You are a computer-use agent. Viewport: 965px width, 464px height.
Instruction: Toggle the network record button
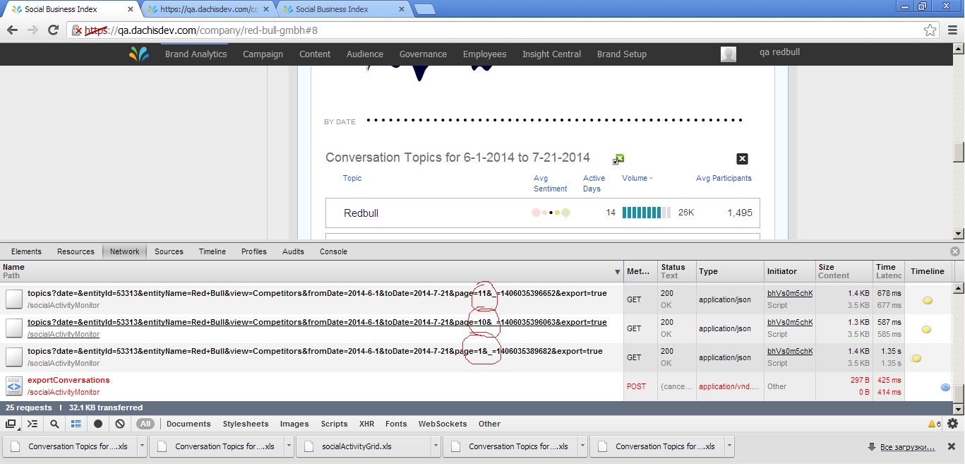pyautogui.click(x=98, y=424)
